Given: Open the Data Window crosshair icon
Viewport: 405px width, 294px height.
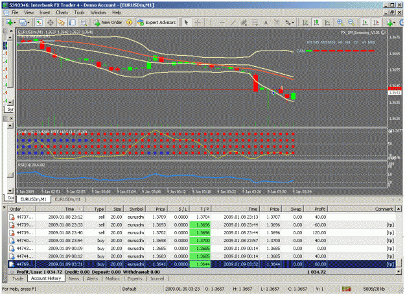Looking at the screenshot, I should tap(50, 23).
